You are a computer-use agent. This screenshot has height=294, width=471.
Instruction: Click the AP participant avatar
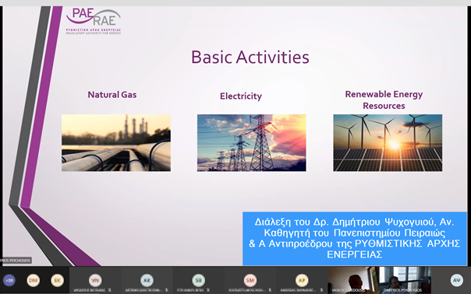pyautogui.click(x=302, y=281)
